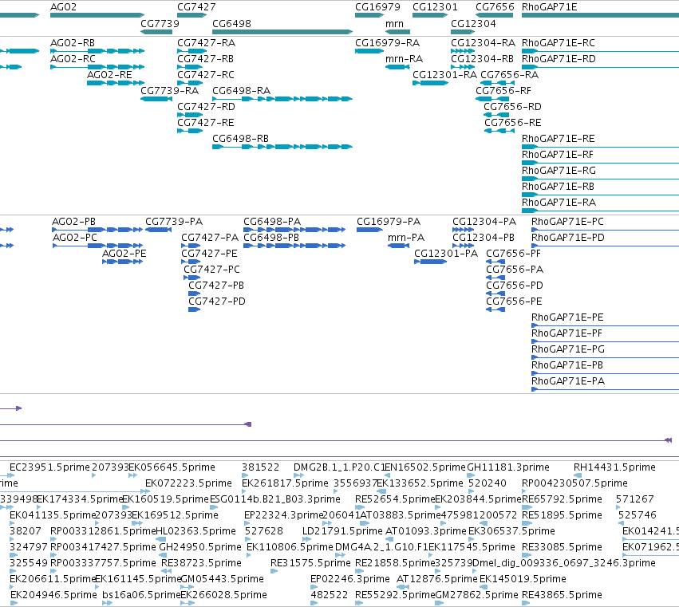Select the RhoGAP71E-RG transcript label
Image resolution: width=679 pixels, height=607 pixels.
(x=559, y=171)
